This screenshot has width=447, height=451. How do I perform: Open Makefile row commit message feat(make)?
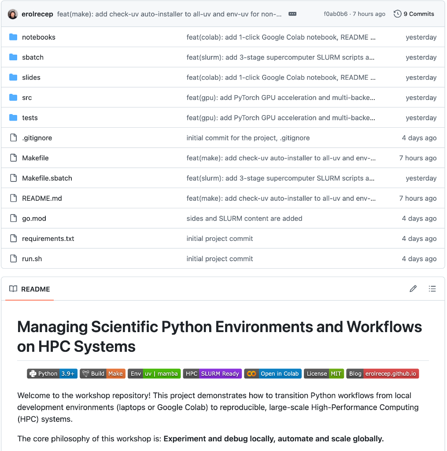pos(281,158)
